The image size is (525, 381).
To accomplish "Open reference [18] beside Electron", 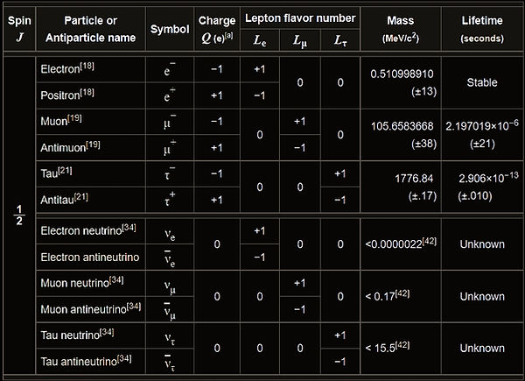I will (87, 66).
